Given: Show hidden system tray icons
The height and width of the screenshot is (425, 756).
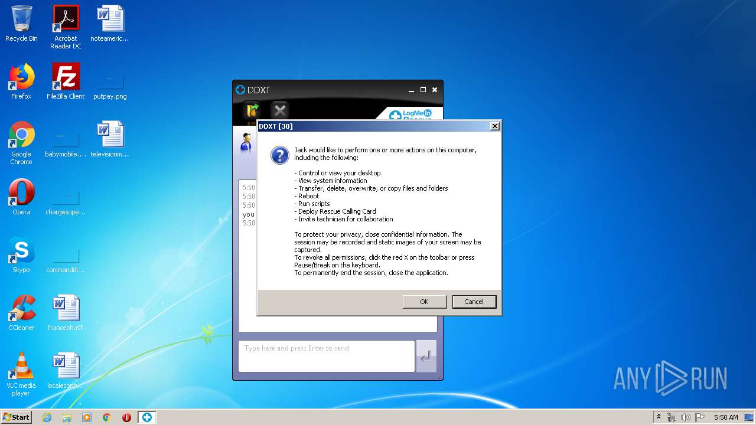Looking at the screenshot, I should (x=659, y=417).
